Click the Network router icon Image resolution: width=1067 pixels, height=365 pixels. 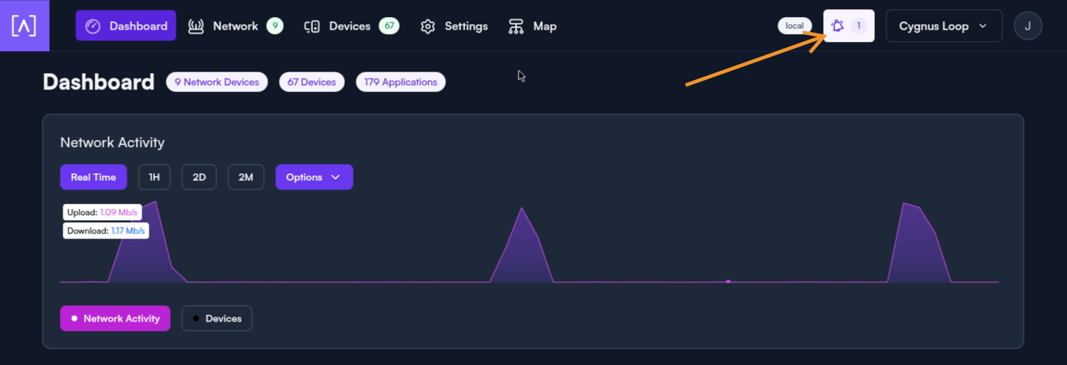click(196, 26)
